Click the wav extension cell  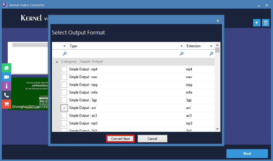[200, 77]
